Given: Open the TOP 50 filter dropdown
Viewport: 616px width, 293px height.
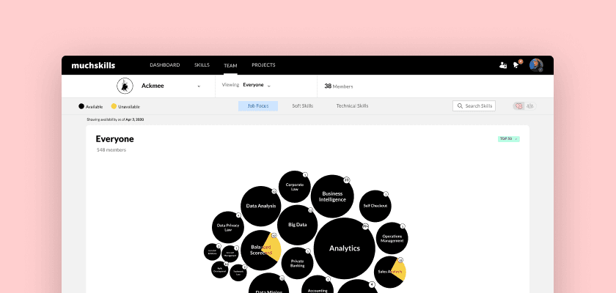Looking at the screenshot, I should pyautogui.click(x=509, y=139).
